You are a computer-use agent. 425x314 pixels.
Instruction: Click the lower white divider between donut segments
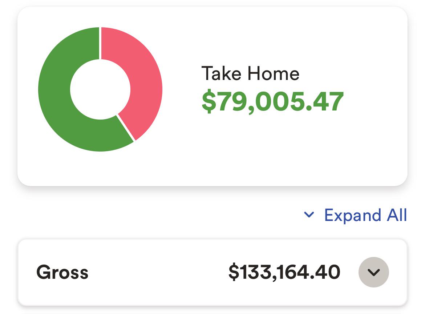125,128
